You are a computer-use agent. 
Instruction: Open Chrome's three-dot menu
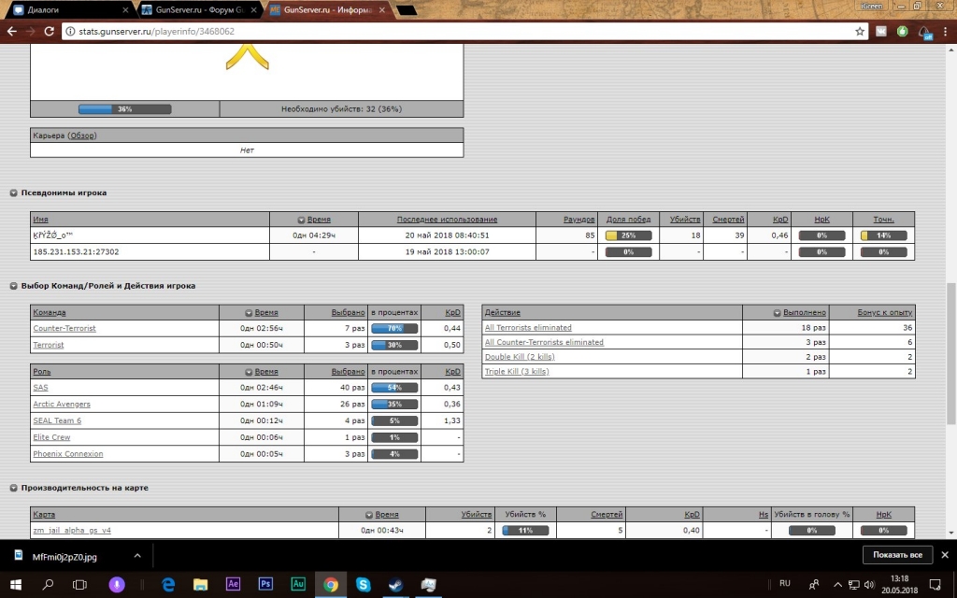(x=946, y=31)
